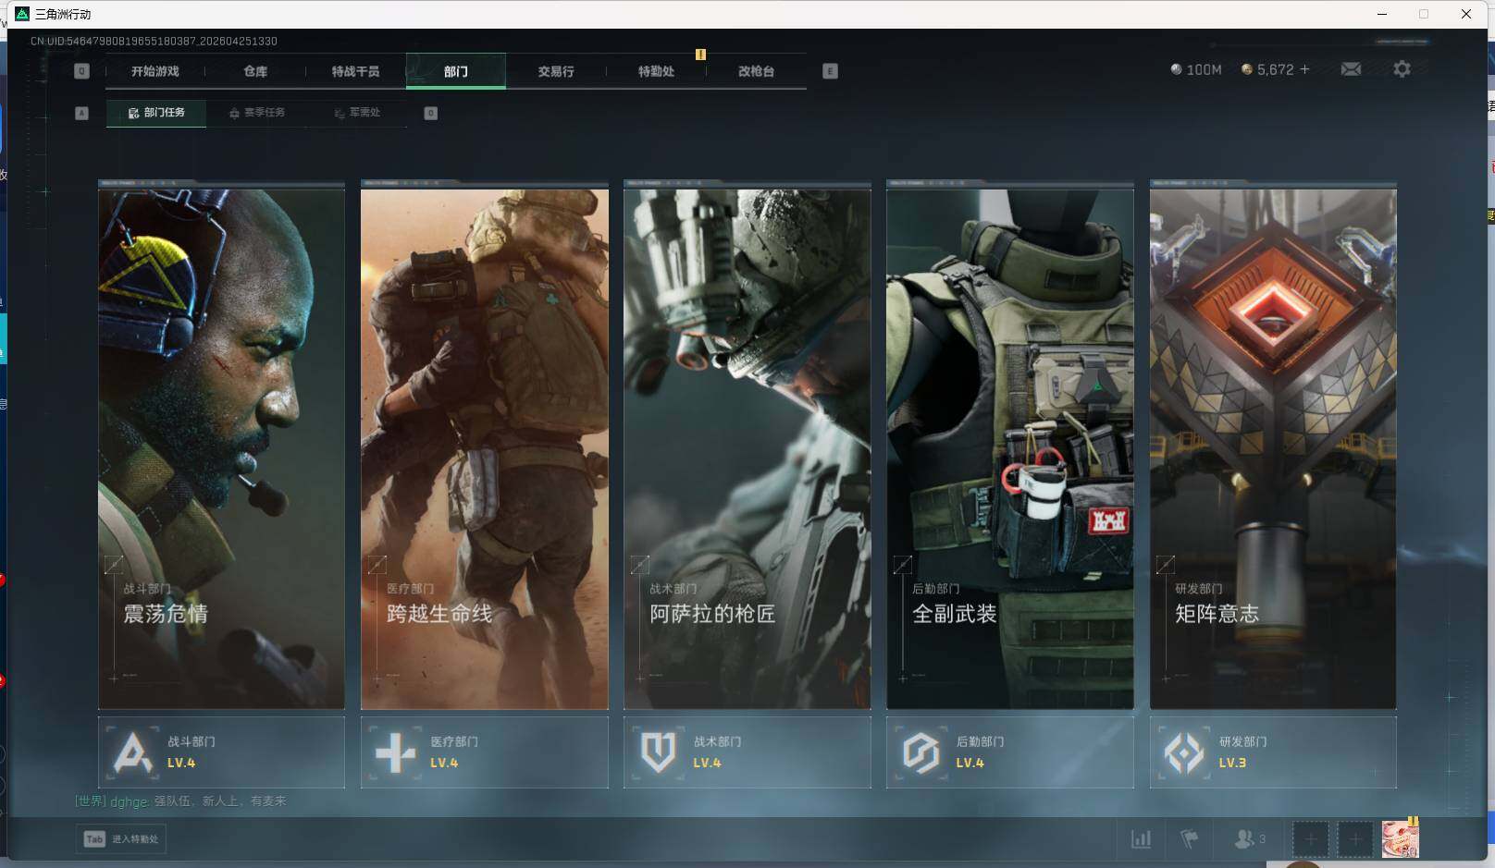Viewport: 1495px width, 868px height.
Task: Click the silver coin currency icon
Action: [1176, 69]
